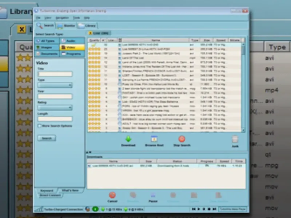Click the up arrow above the Downloads panel
Viewport: 291px width, 218px height.
(87, 152)
